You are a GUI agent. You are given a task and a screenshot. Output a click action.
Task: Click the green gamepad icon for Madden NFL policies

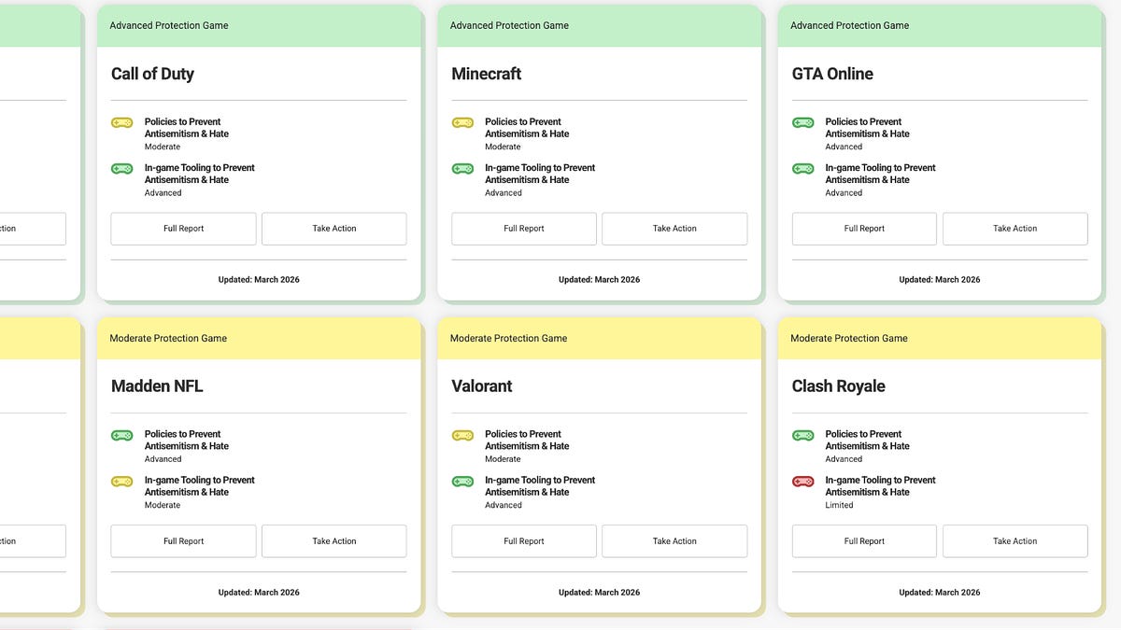121,435
